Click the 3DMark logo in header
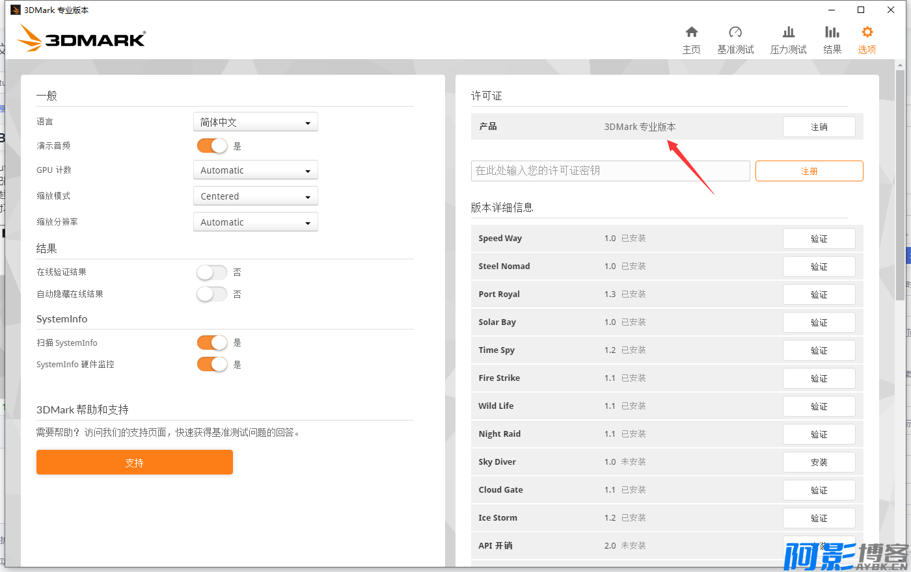 point(82,38)
